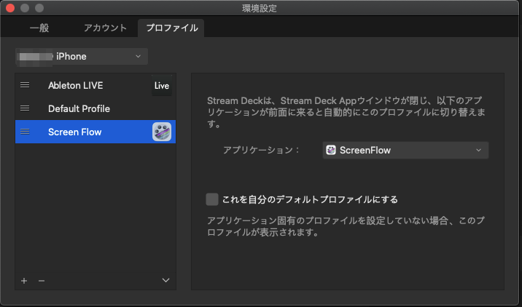Add a new profile with plus button
This screenshot has width=522, height=307.
(x=24, y=281)
